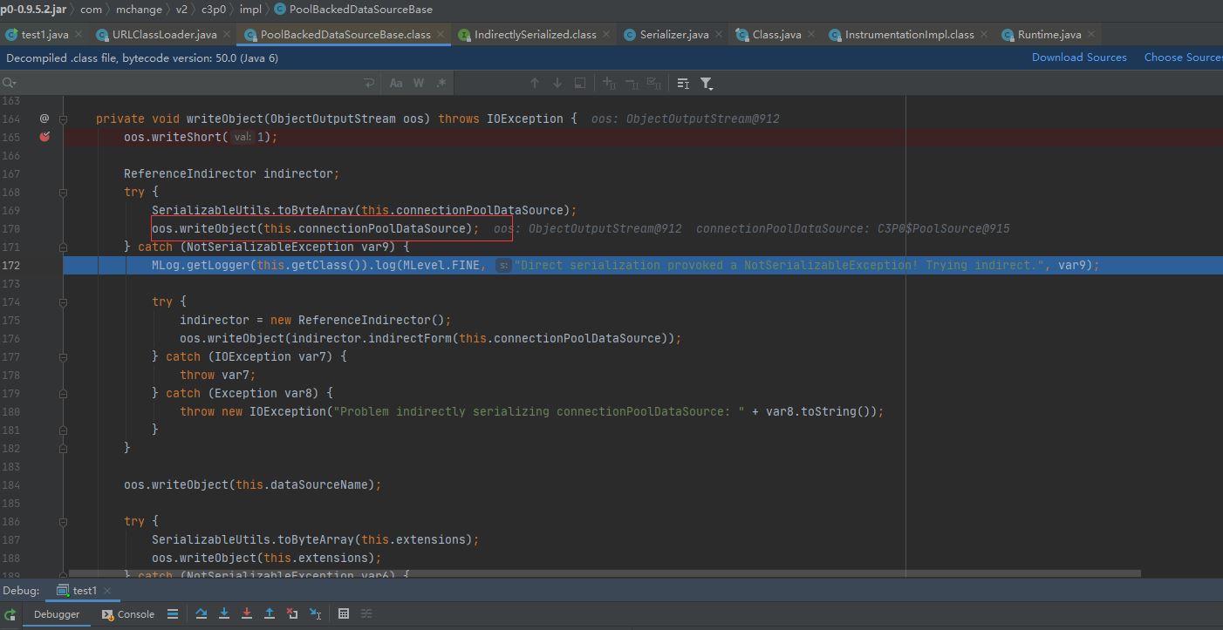Collapse writeObject method fold at line 164
The image size is (1223, 630).
[64, 119]
